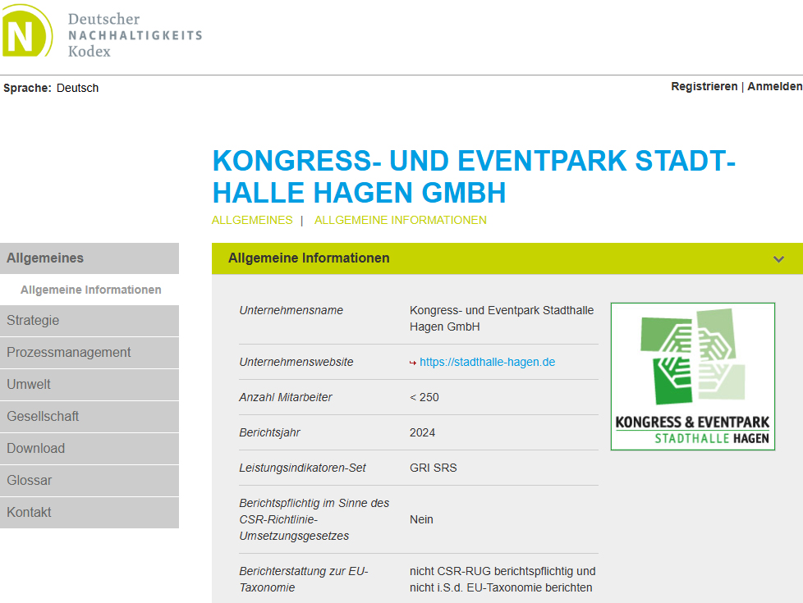The image size is (803, 603).
Task: Click the ALLGEMEINE INFORMATIONEN breadcrumb
Action: pyautogui.click(x=400, y=220)
